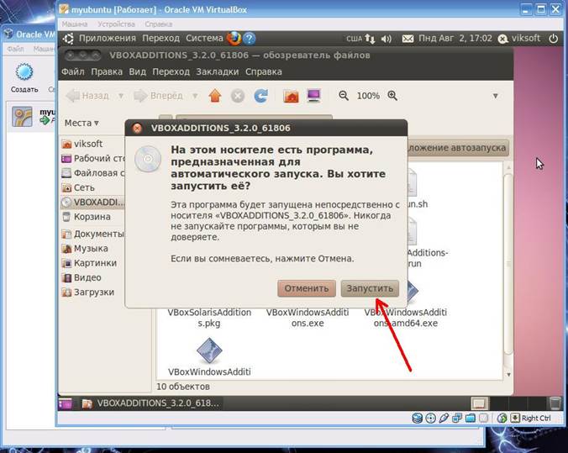Click the VirtualBox optical disk status icon
This screenshot has height=453, width=568.
coord(430,419)
